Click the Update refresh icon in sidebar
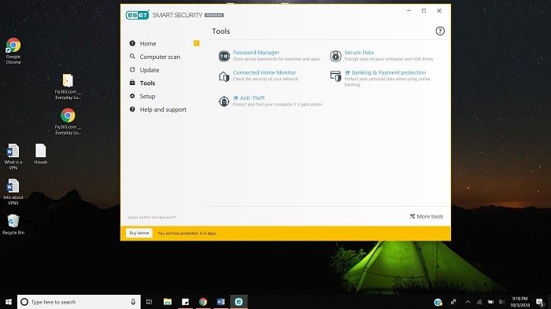The height and width of the screenshot is (309, 551). click(x=132, y=69)
